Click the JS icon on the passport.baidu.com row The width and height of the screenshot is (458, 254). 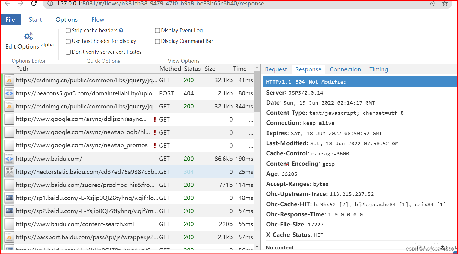pos(9,237)
